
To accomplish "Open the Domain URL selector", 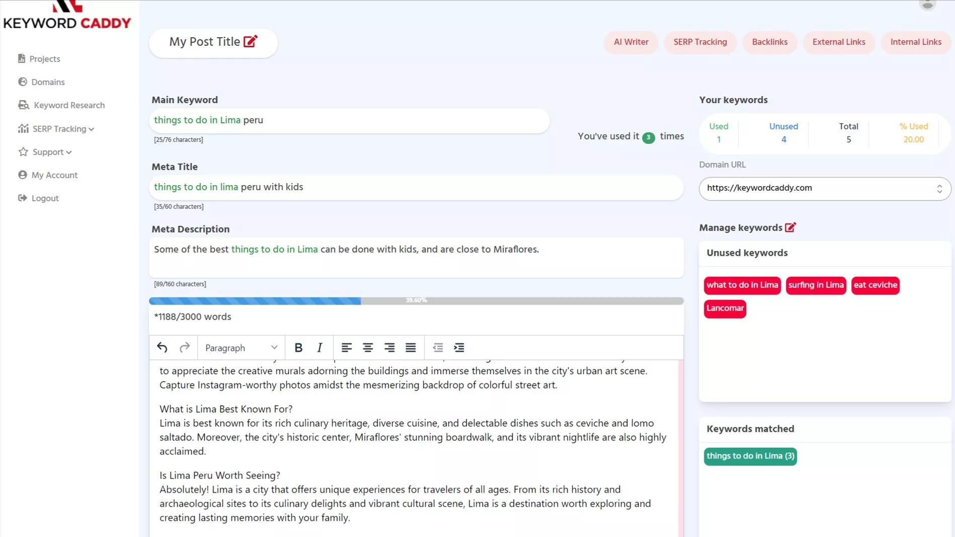I will tap(824, 188).
